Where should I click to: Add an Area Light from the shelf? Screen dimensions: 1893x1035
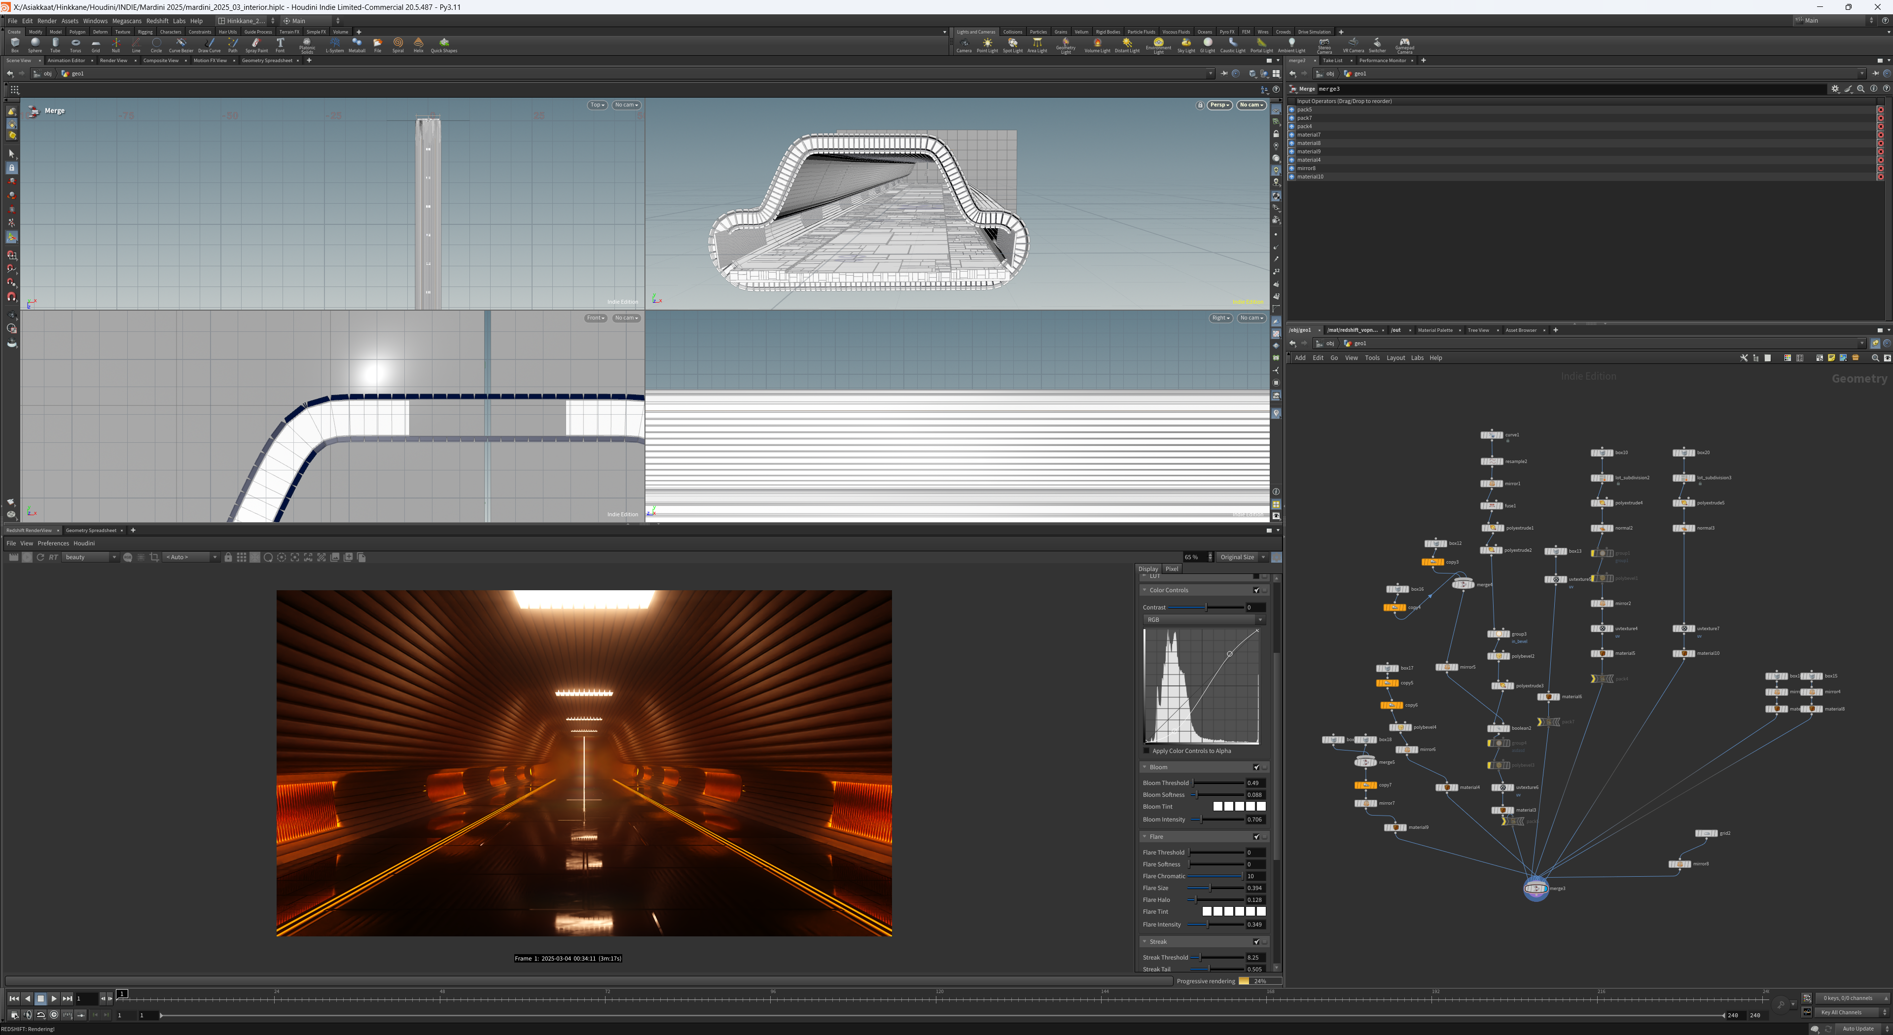click(x=1037, y=45)
